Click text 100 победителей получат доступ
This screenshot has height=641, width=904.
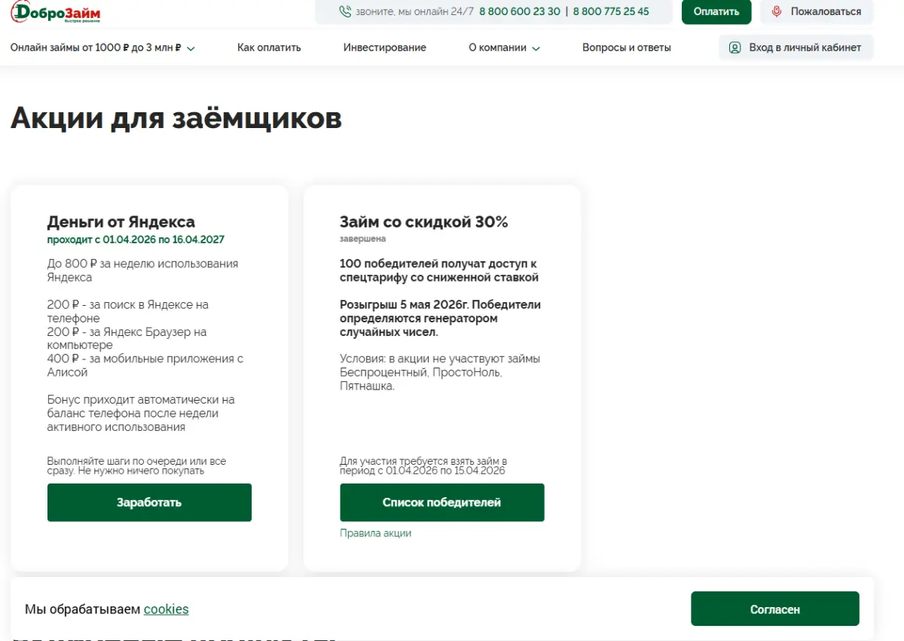(x=439, y=270)
